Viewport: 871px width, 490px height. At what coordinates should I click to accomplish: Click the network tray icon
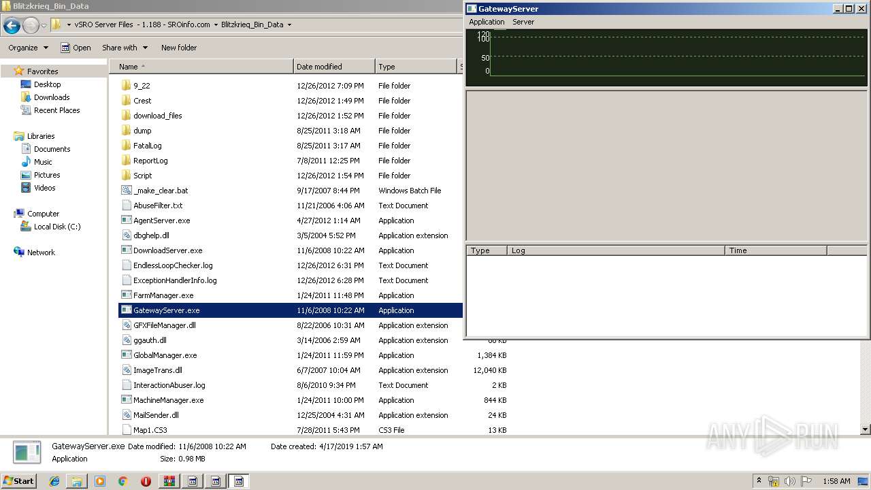pyautogui.click(x=774, y=481)
